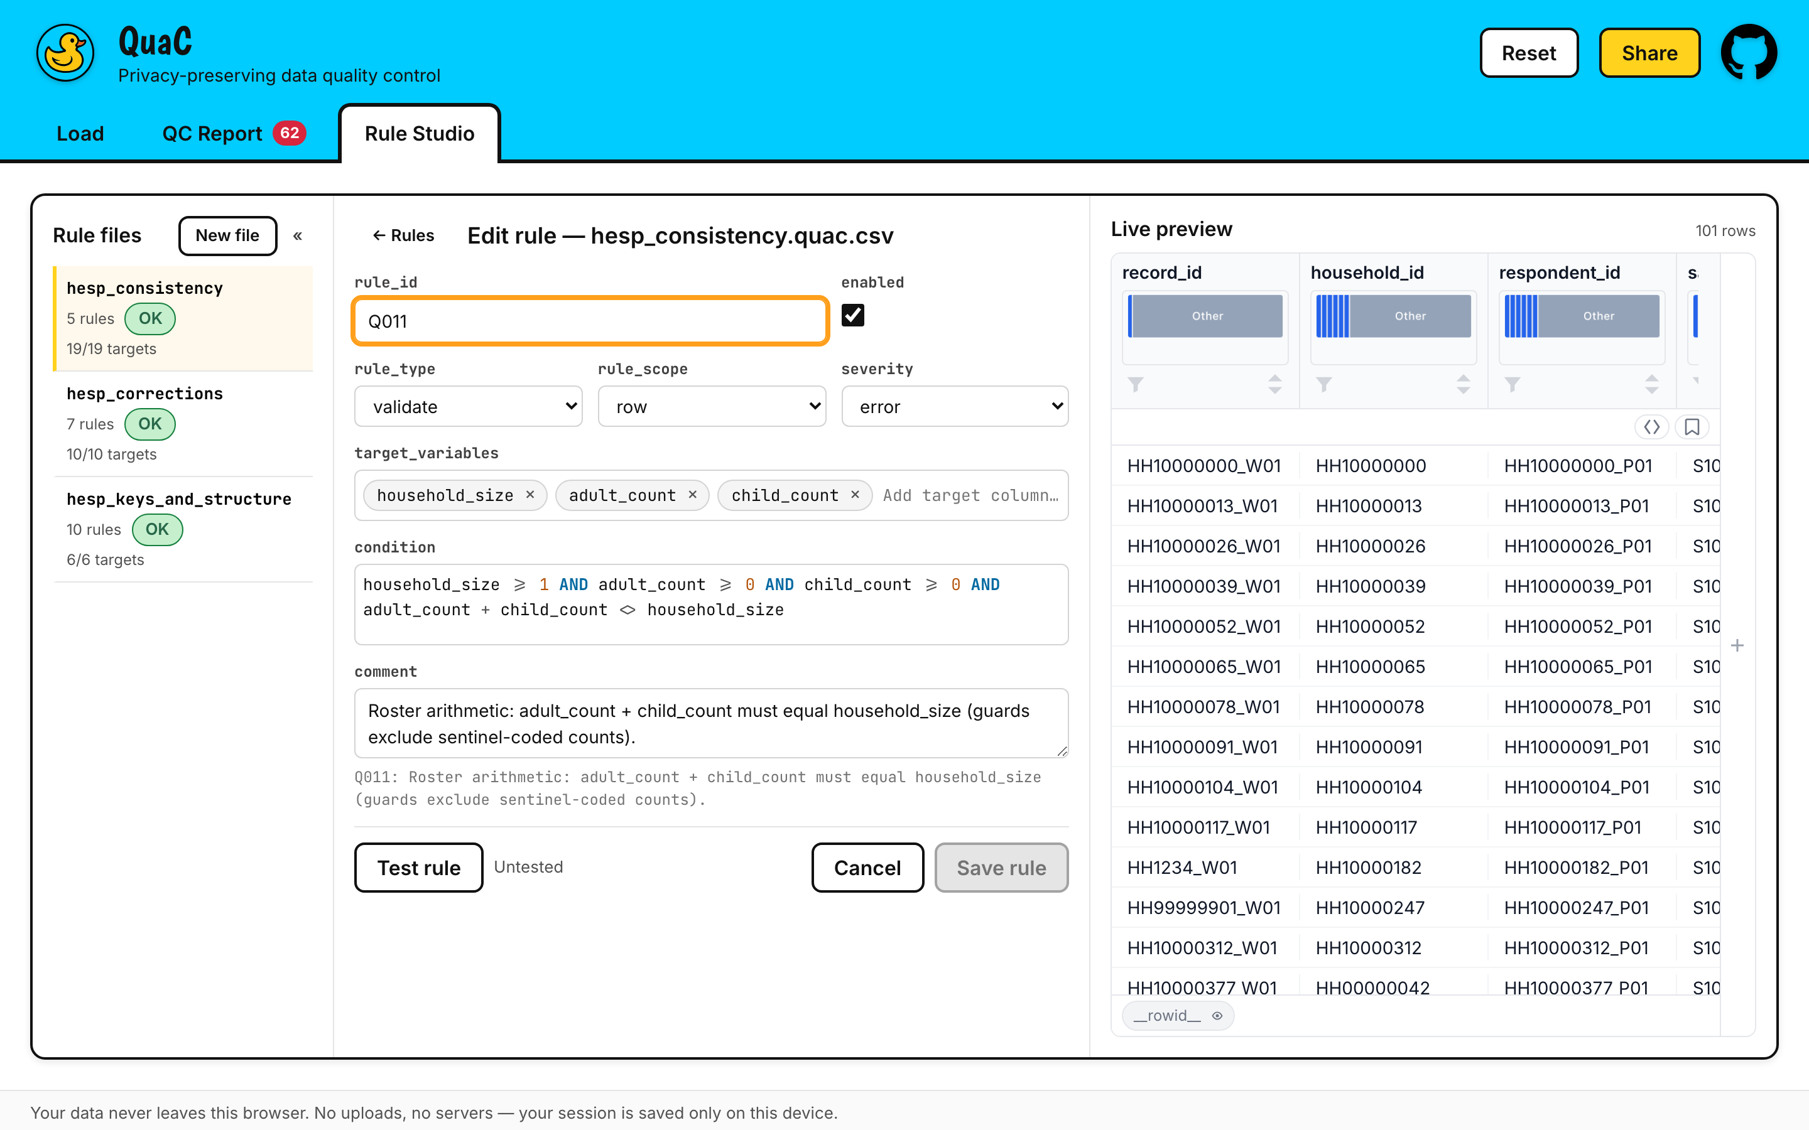
Task: Click the Add target column field
Action: 970,495
